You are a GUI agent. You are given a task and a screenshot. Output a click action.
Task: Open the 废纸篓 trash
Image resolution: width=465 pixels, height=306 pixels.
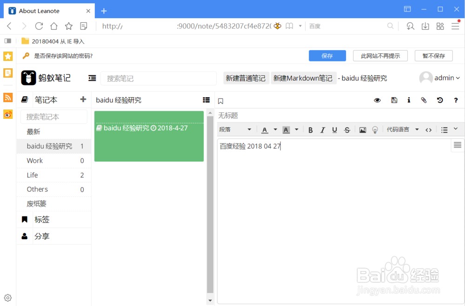point(53,204)
